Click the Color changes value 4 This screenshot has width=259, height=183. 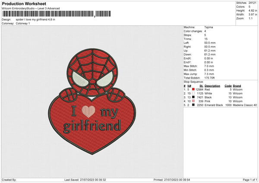point(205,31)
